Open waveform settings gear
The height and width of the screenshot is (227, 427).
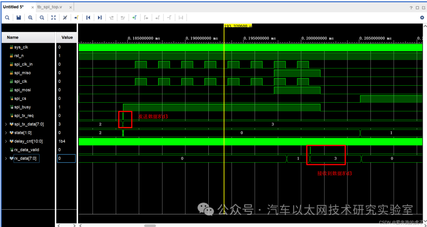pyautogui.click(x=422, y=18)
